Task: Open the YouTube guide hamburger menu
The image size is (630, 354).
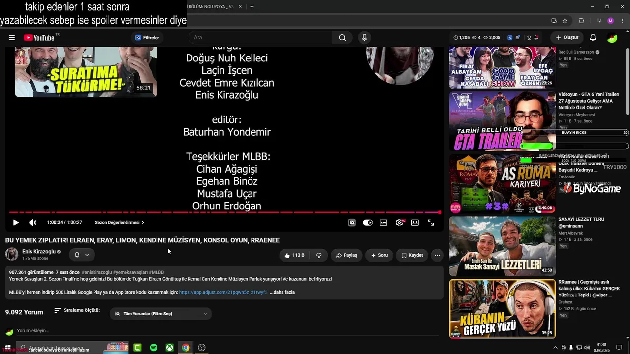Action: (12, 38)
